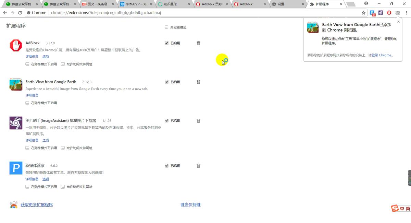Open 详细信息 link for AdBlock

tap(32, 57)
